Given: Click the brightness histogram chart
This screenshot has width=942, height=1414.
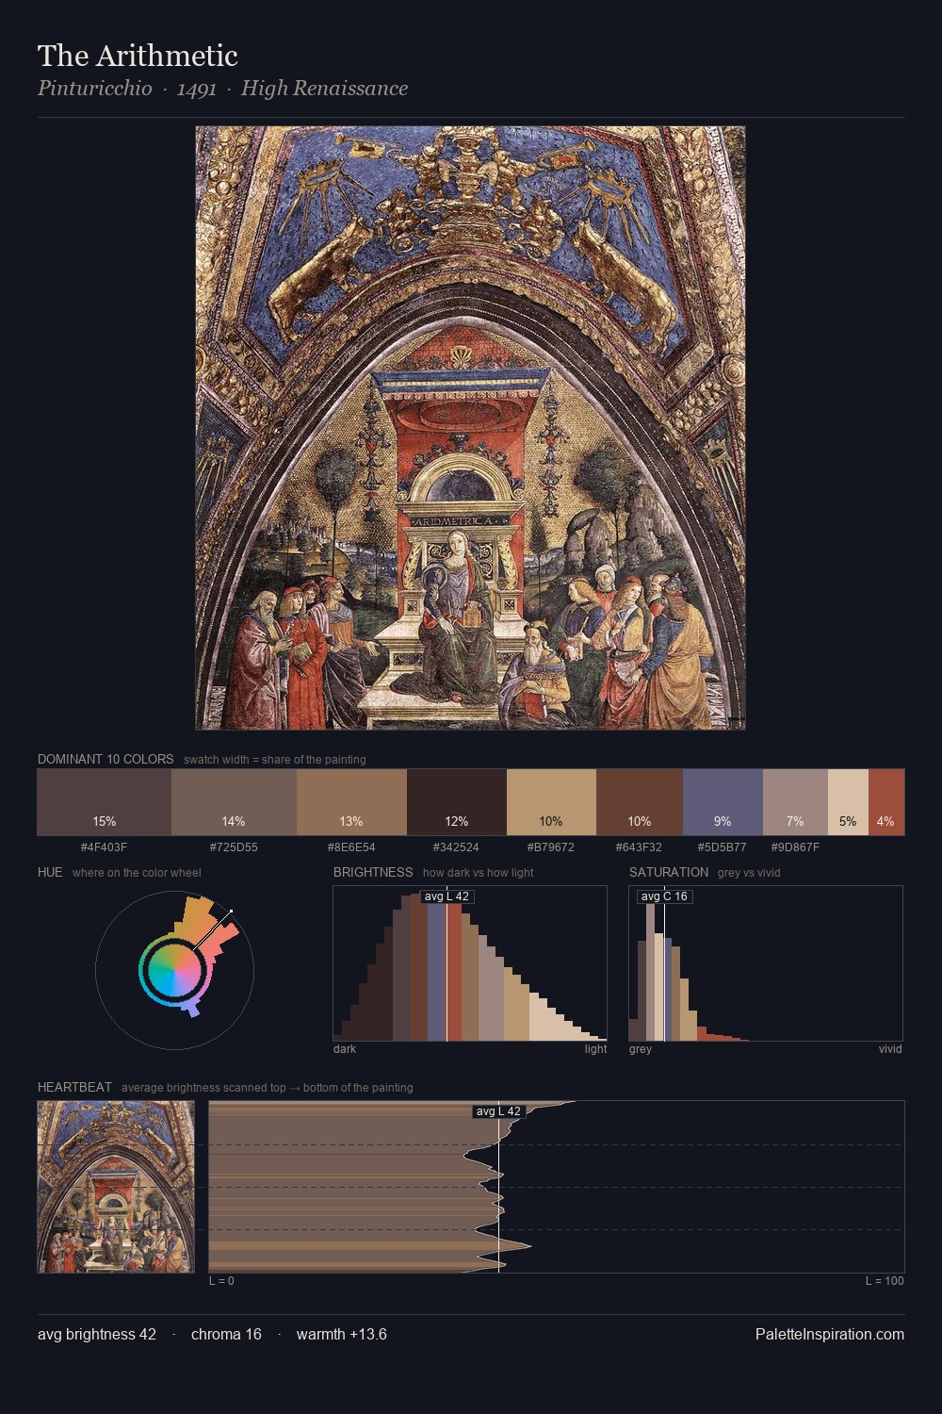Looking at the screenshot, I should (x=470, y=963).
